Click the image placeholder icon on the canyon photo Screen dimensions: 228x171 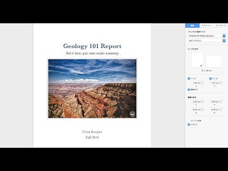click(x=132, y=114)
